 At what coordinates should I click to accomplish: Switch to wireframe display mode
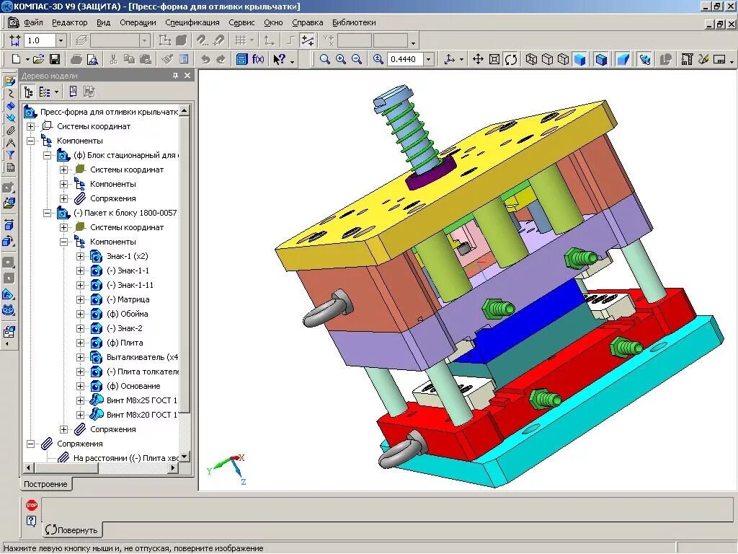[x=531, y=59]
